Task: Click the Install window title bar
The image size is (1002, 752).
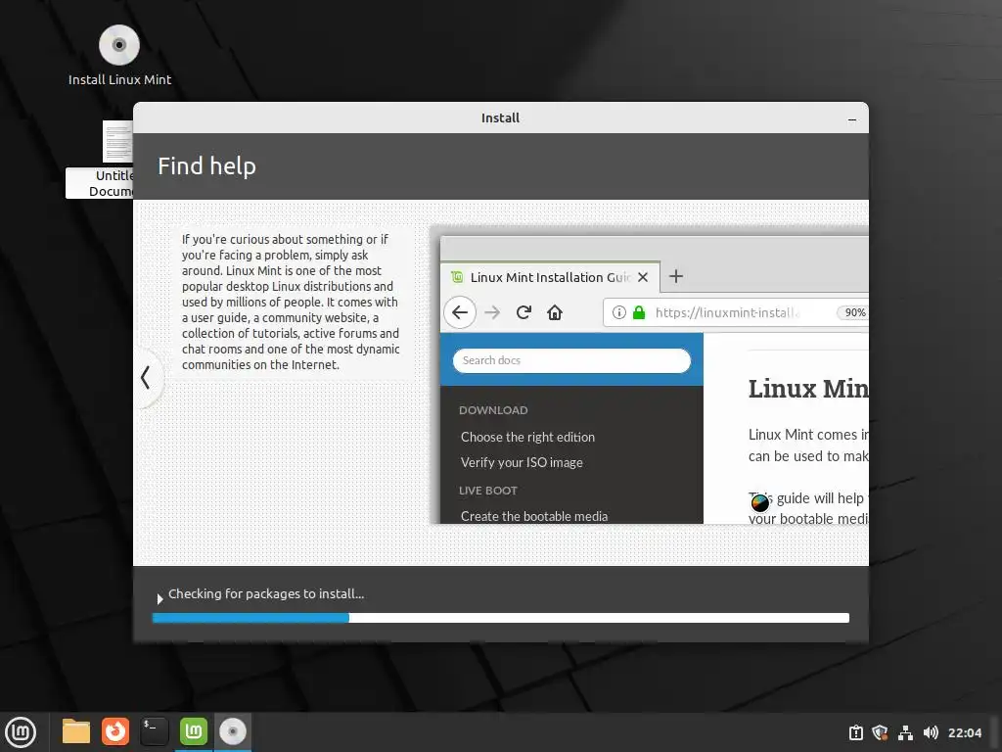Action: click(x=500, y=117)
